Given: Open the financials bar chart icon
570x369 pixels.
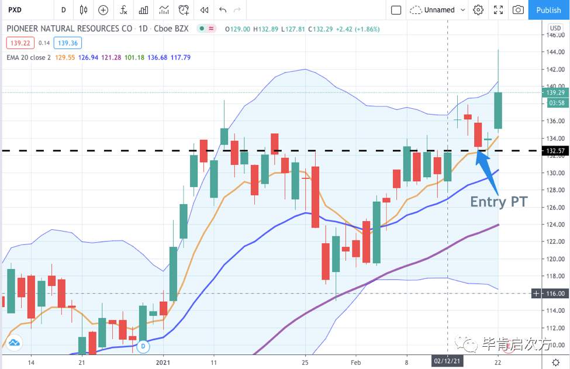Looking at the screenshot, I should click(144, 10).
